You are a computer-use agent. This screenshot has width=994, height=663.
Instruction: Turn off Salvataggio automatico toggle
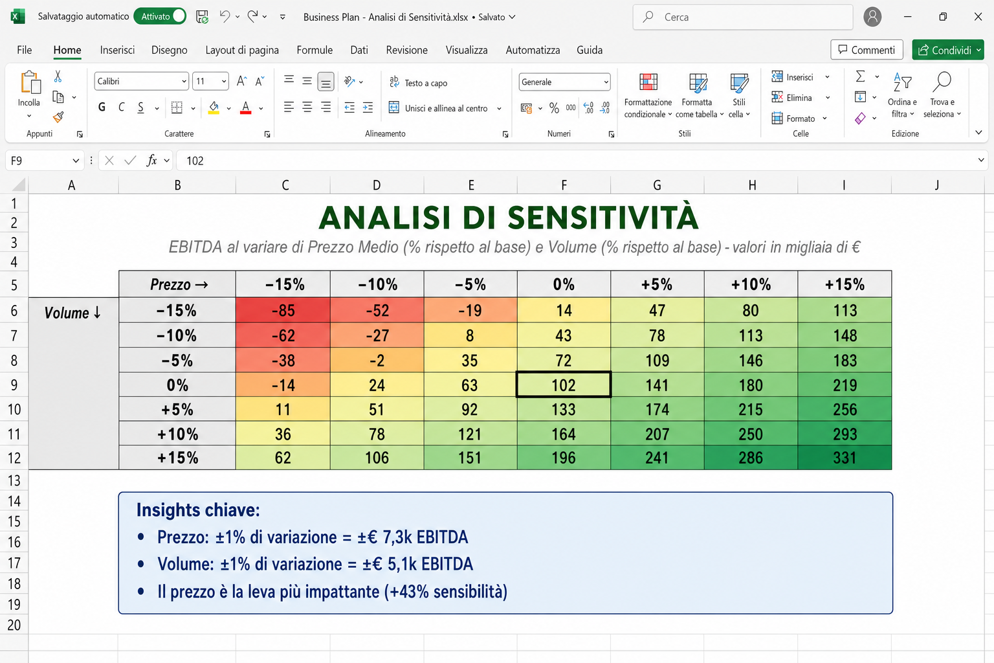pyautogui.click(x=160, y=16)
